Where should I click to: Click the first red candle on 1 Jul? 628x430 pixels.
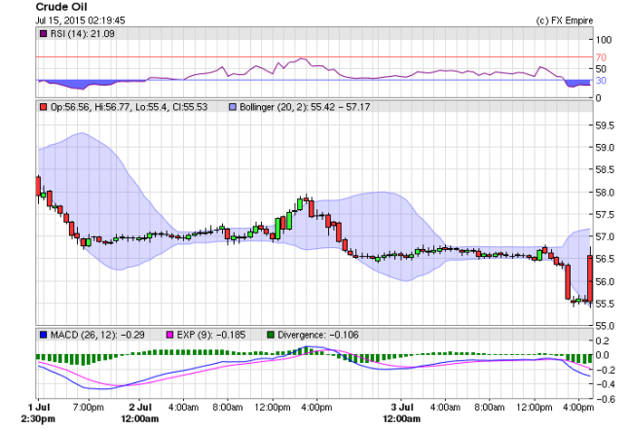coord(38,186)
